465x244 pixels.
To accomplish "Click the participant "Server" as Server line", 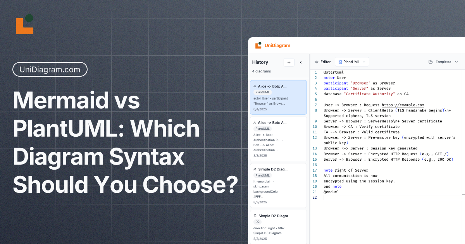I will [x=357, y=89].
